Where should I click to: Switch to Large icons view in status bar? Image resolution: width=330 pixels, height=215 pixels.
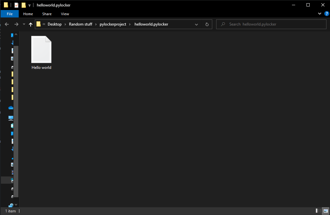[325, 211]
